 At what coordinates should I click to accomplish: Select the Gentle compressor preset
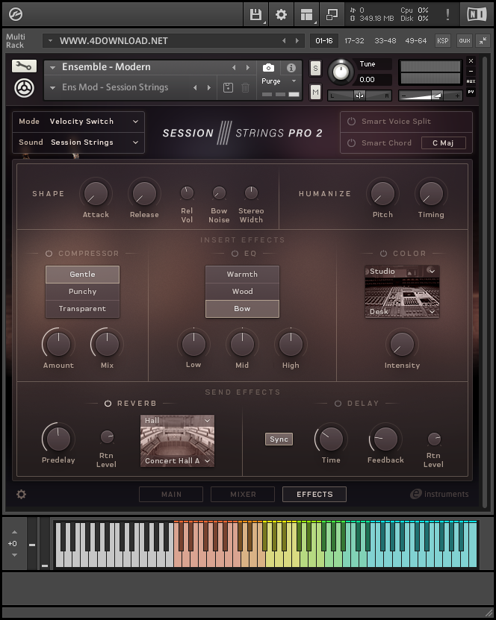tap(82, 275)
